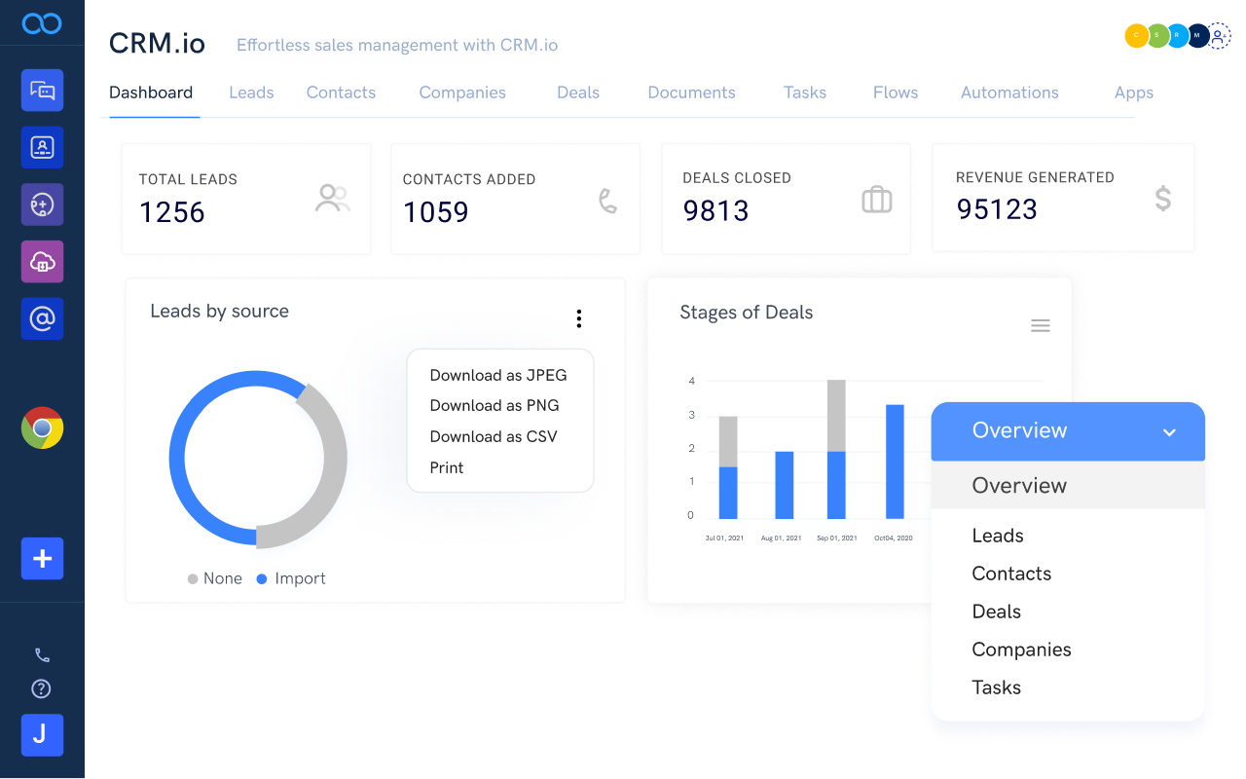Image resolution: width=1246 pixels, height=779 pixels.
Task: Switch to the Deals tab
Action: coord(578,93)
